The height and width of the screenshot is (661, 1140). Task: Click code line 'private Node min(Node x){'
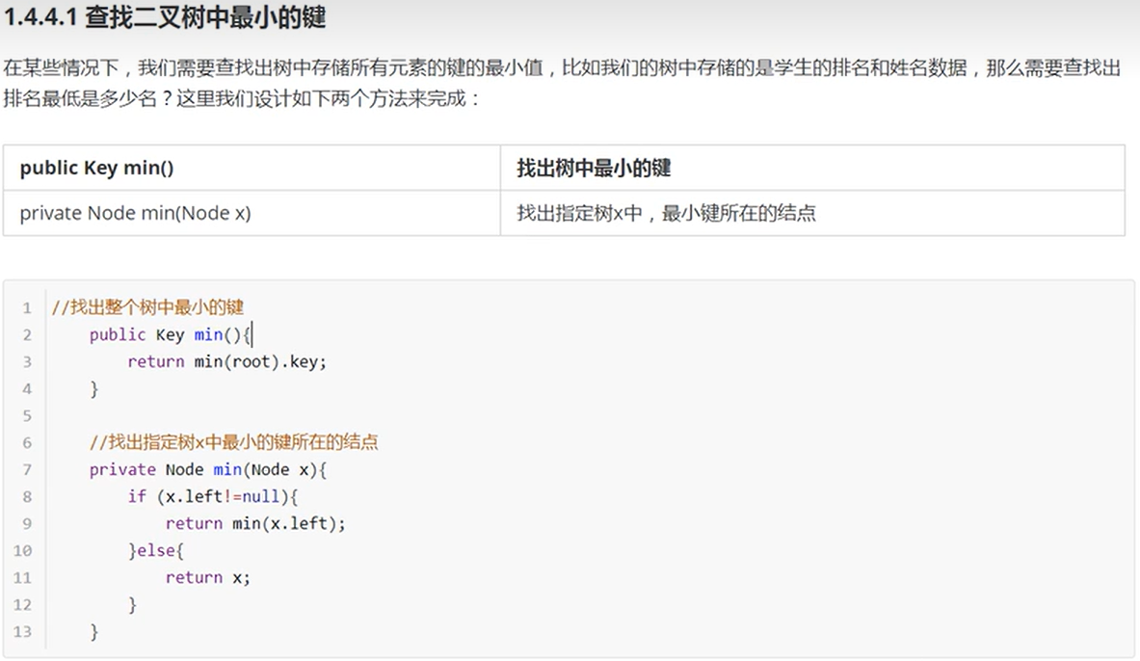[208, 470]
